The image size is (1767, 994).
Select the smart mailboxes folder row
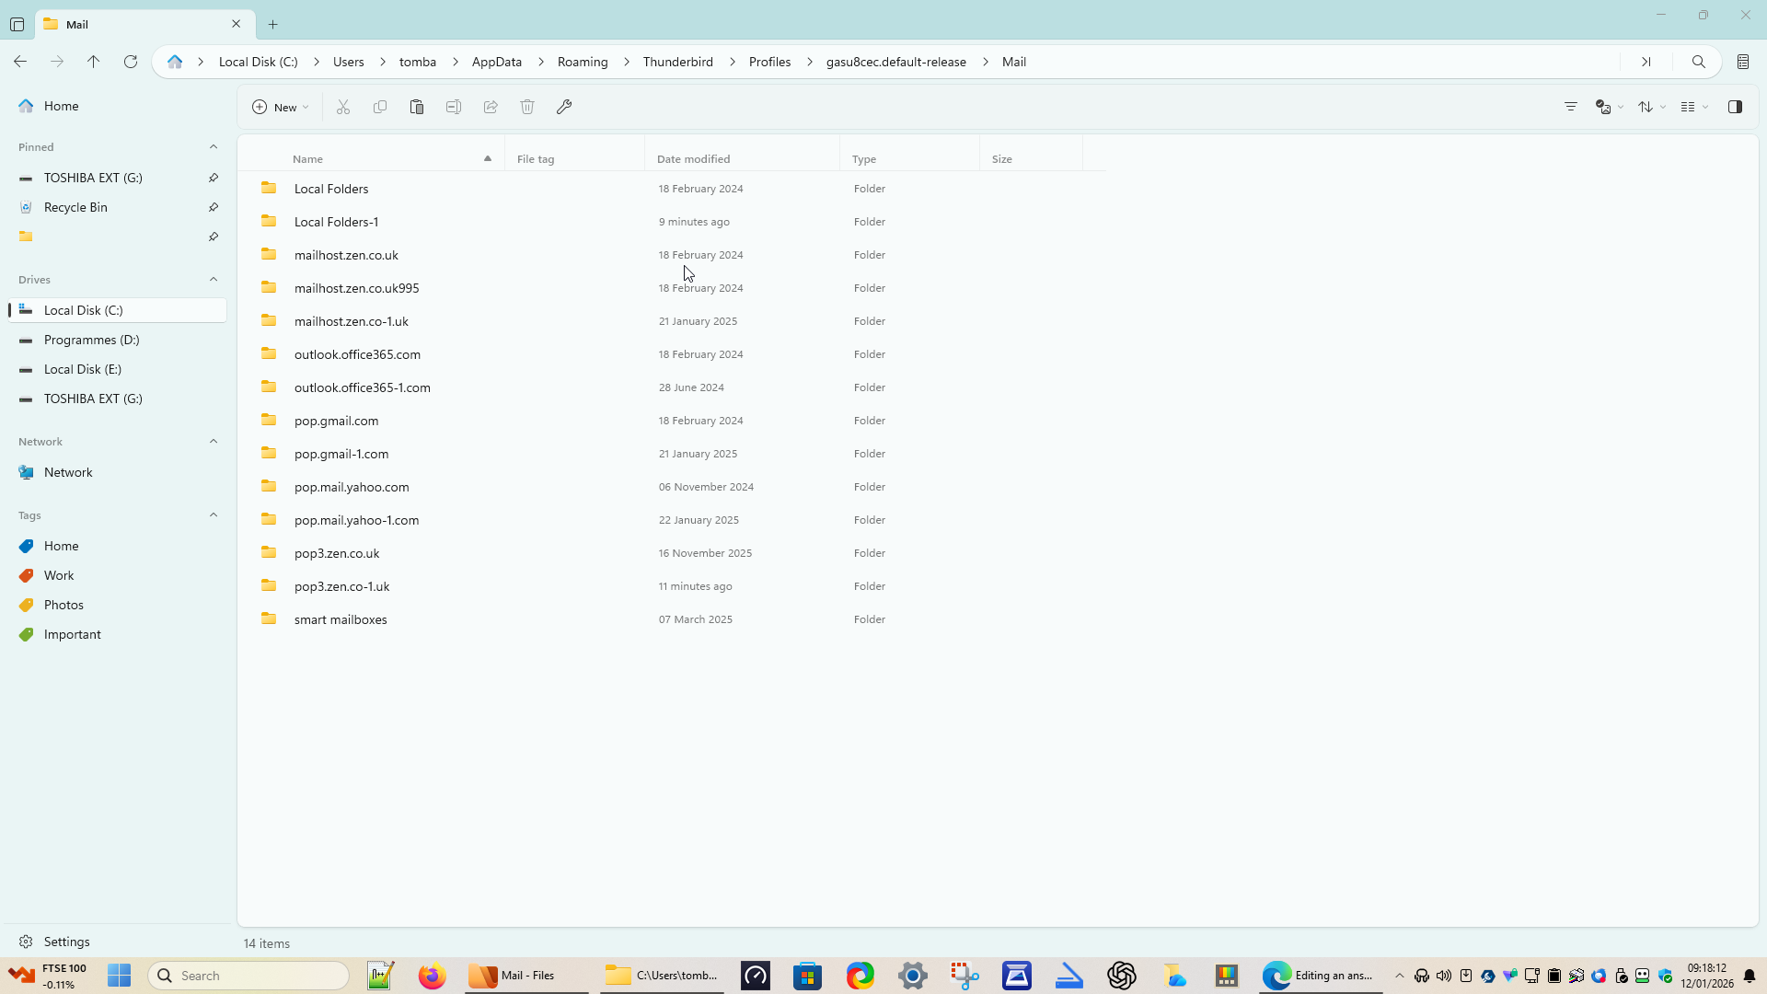tap(341, 619)
